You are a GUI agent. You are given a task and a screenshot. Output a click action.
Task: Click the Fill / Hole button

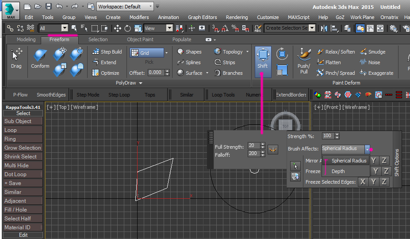pyautogui.click(x=23, y=210)
